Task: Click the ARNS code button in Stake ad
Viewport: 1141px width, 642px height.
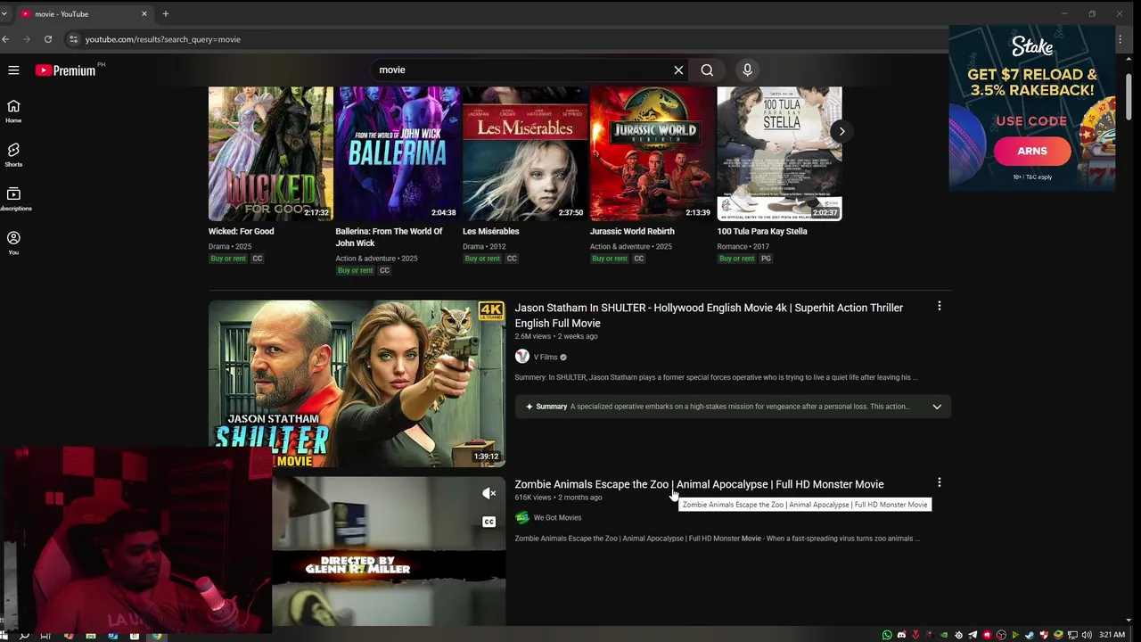Action: click(x=1032, y=151)
